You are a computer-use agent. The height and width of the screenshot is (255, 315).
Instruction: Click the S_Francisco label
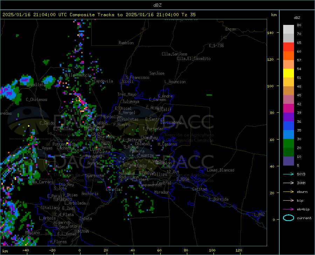tap(138, 78)
